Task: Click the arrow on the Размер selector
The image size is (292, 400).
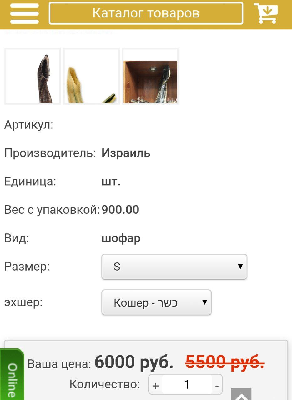Action: [x=240, y=267]
